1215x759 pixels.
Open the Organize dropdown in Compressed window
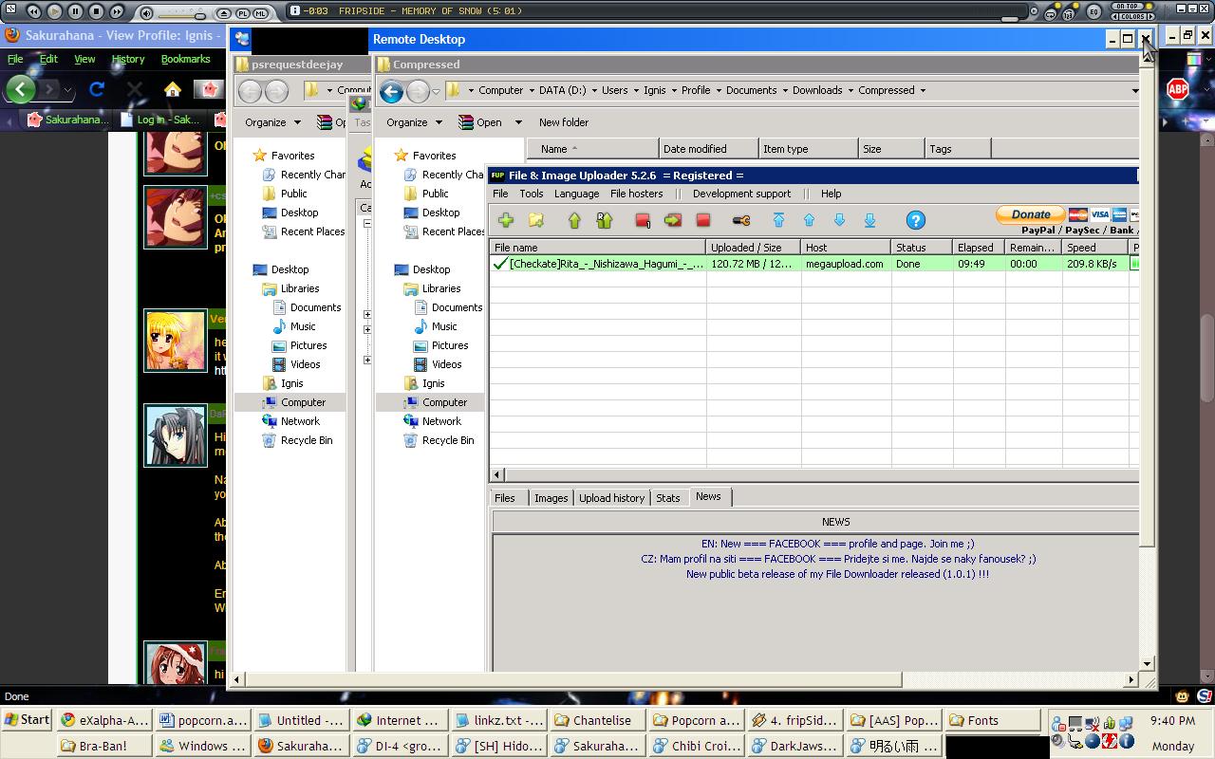click(414, 122)
